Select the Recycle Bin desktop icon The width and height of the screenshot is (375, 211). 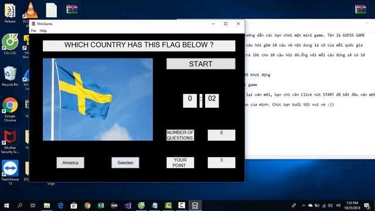tap(10, 76)
